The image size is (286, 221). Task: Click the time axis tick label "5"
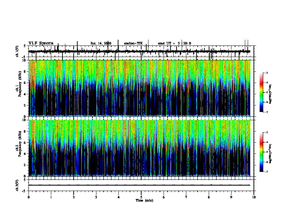tap(141, 197)
